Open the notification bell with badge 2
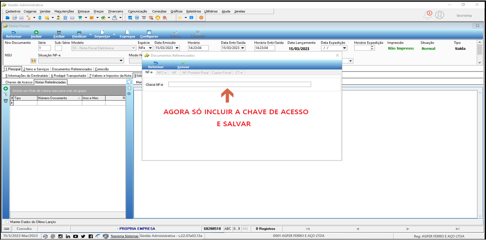This screenshot has height=240, width=486. pos(428,15)
